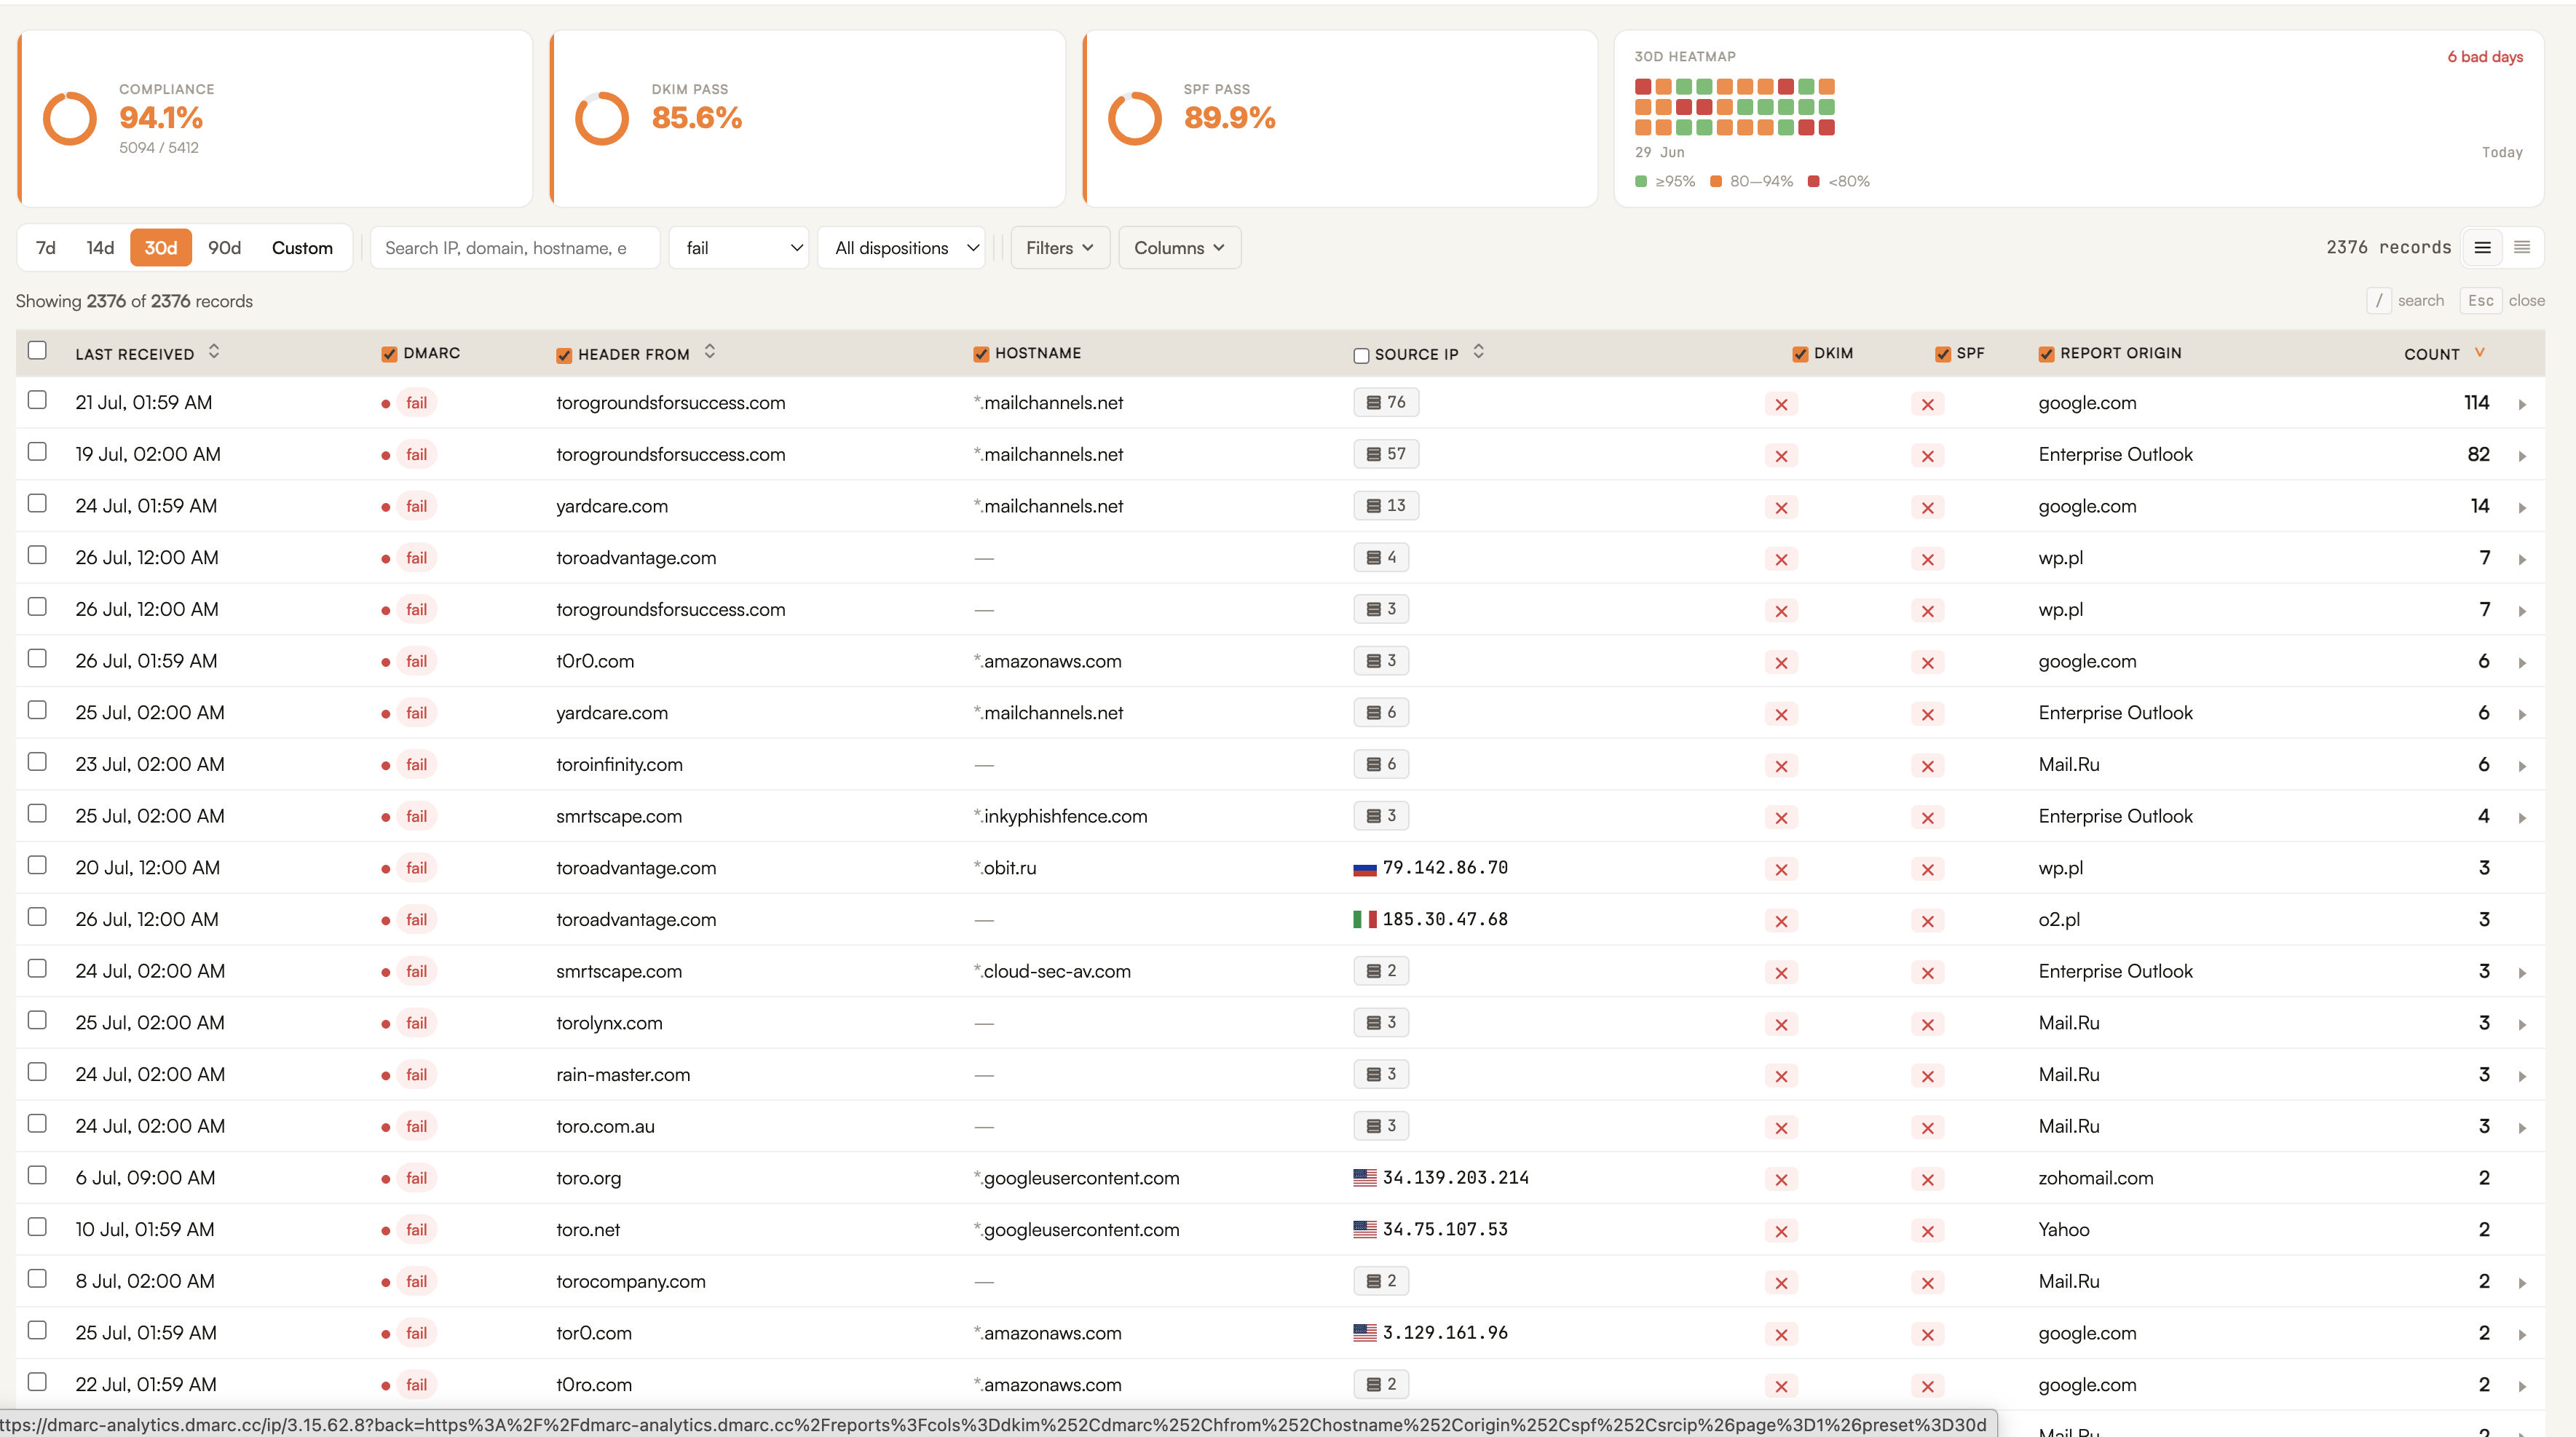Click the Esc close shortcut key
2576x1437 pixels.
2481,301
